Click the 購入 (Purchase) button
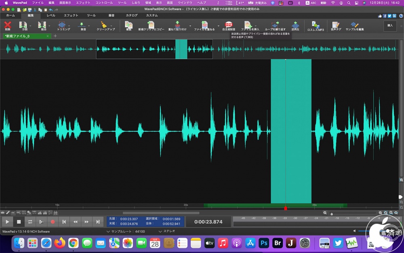 tap(390, 25)
